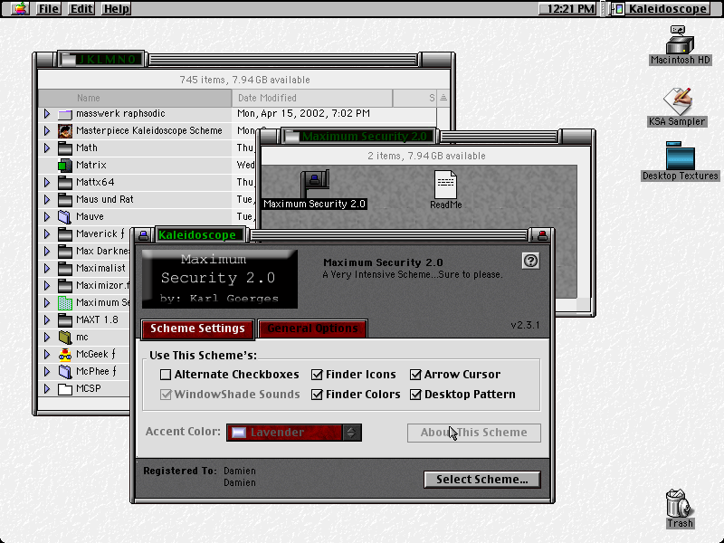Select the MAXT 1.8 folder icon
The height and width of the screenshot is (543, 724).
pyautogui.click(x=65, y=320)
